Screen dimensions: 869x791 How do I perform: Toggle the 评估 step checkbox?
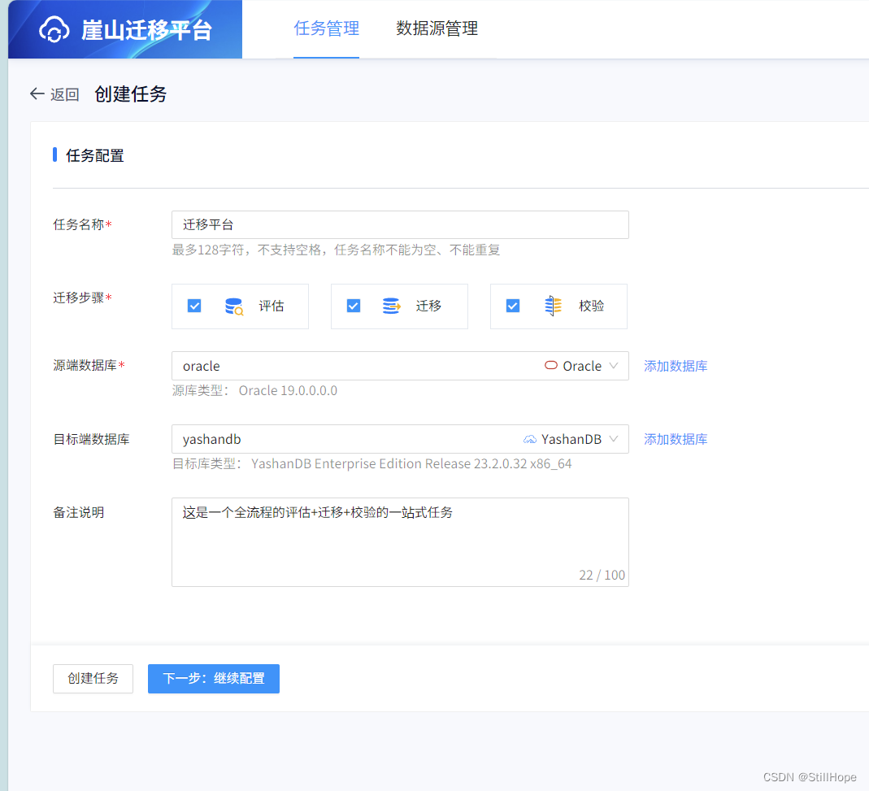(x=194, y=306)
